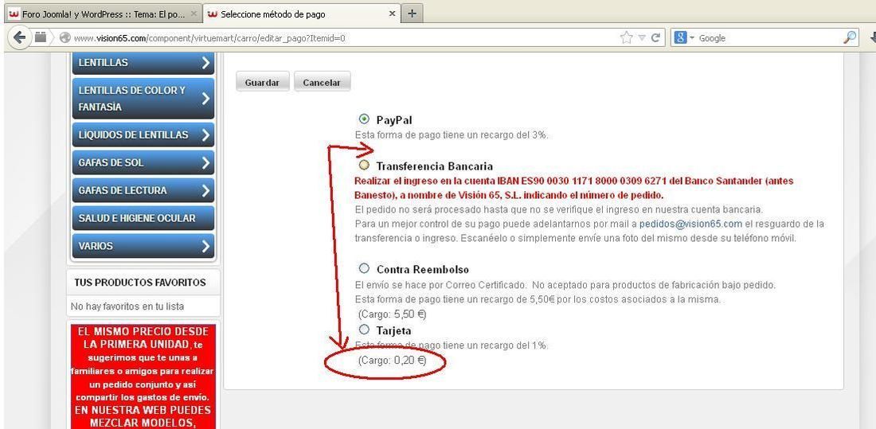Open the Google search engine selector
The height and width of the screenshot is (429, 876).
[684, 38]
